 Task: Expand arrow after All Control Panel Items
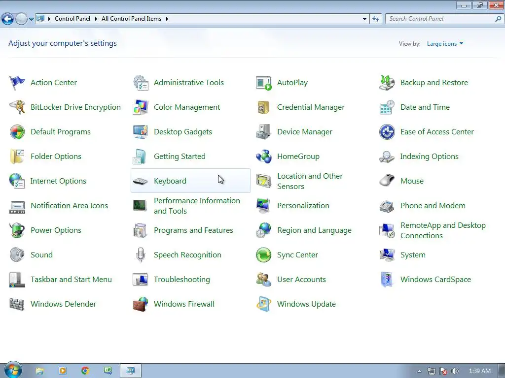167,19
